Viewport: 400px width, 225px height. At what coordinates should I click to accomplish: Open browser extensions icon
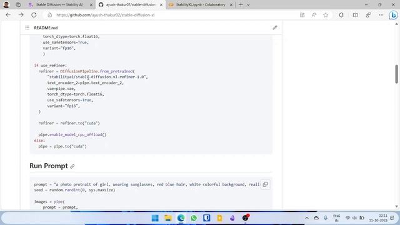[x=341, y=15]
